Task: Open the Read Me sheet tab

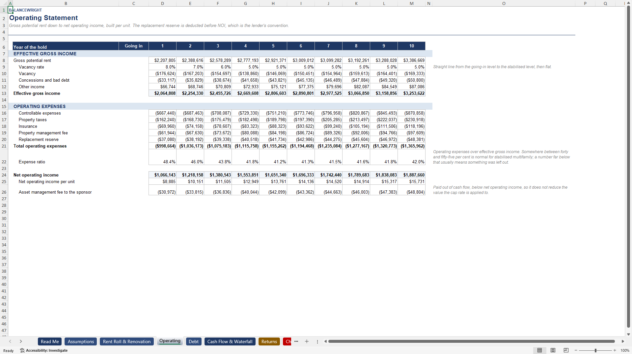Action: tap(50, 341)
